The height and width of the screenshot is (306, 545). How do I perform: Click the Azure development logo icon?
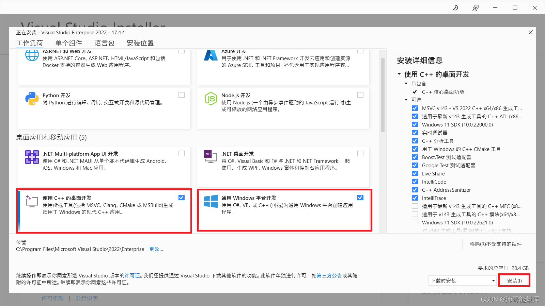(x=211, y=55)
